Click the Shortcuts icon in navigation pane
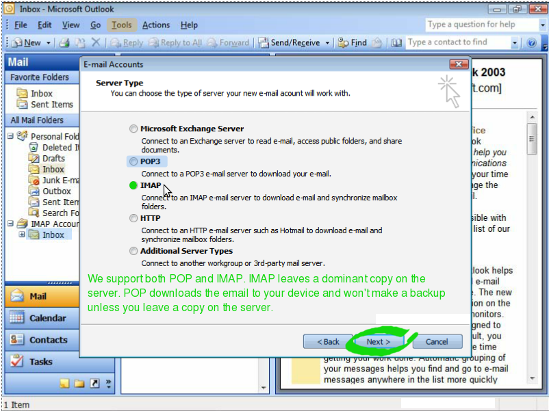 click(x=94, y=384)
